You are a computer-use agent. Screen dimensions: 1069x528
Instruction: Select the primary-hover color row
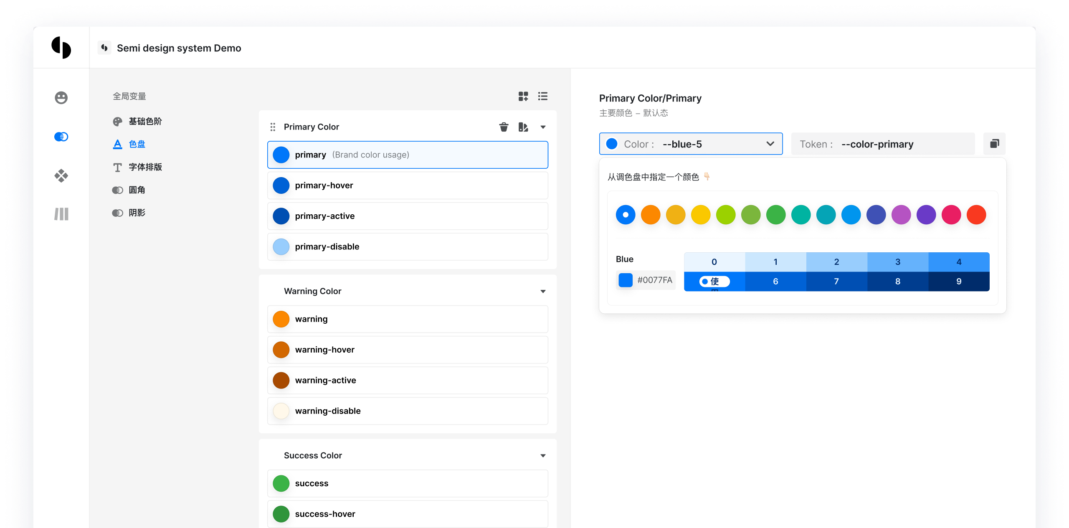point(408,185)
